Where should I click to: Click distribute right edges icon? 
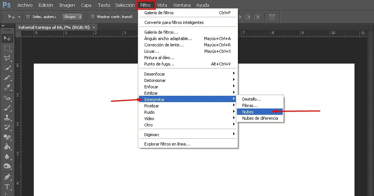257,17
